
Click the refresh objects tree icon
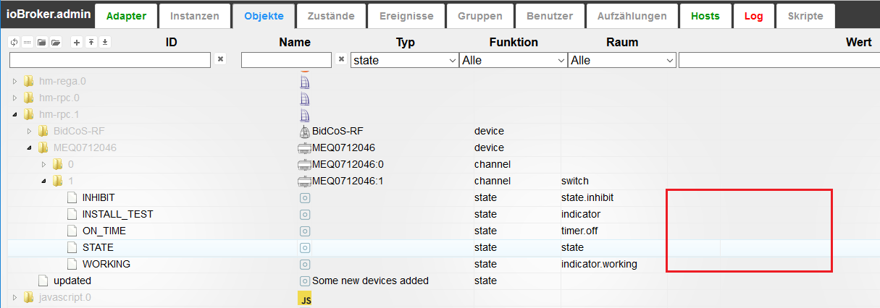tap(14, 43)
